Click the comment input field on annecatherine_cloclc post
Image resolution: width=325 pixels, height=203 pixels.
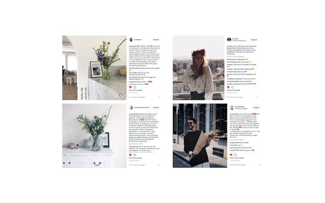142,165
